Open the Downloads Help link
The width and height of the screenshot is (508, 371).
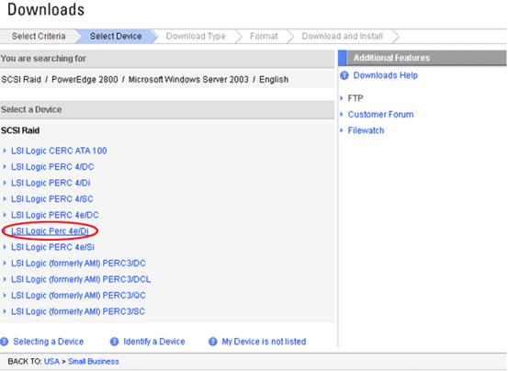[x=385, y=75]
